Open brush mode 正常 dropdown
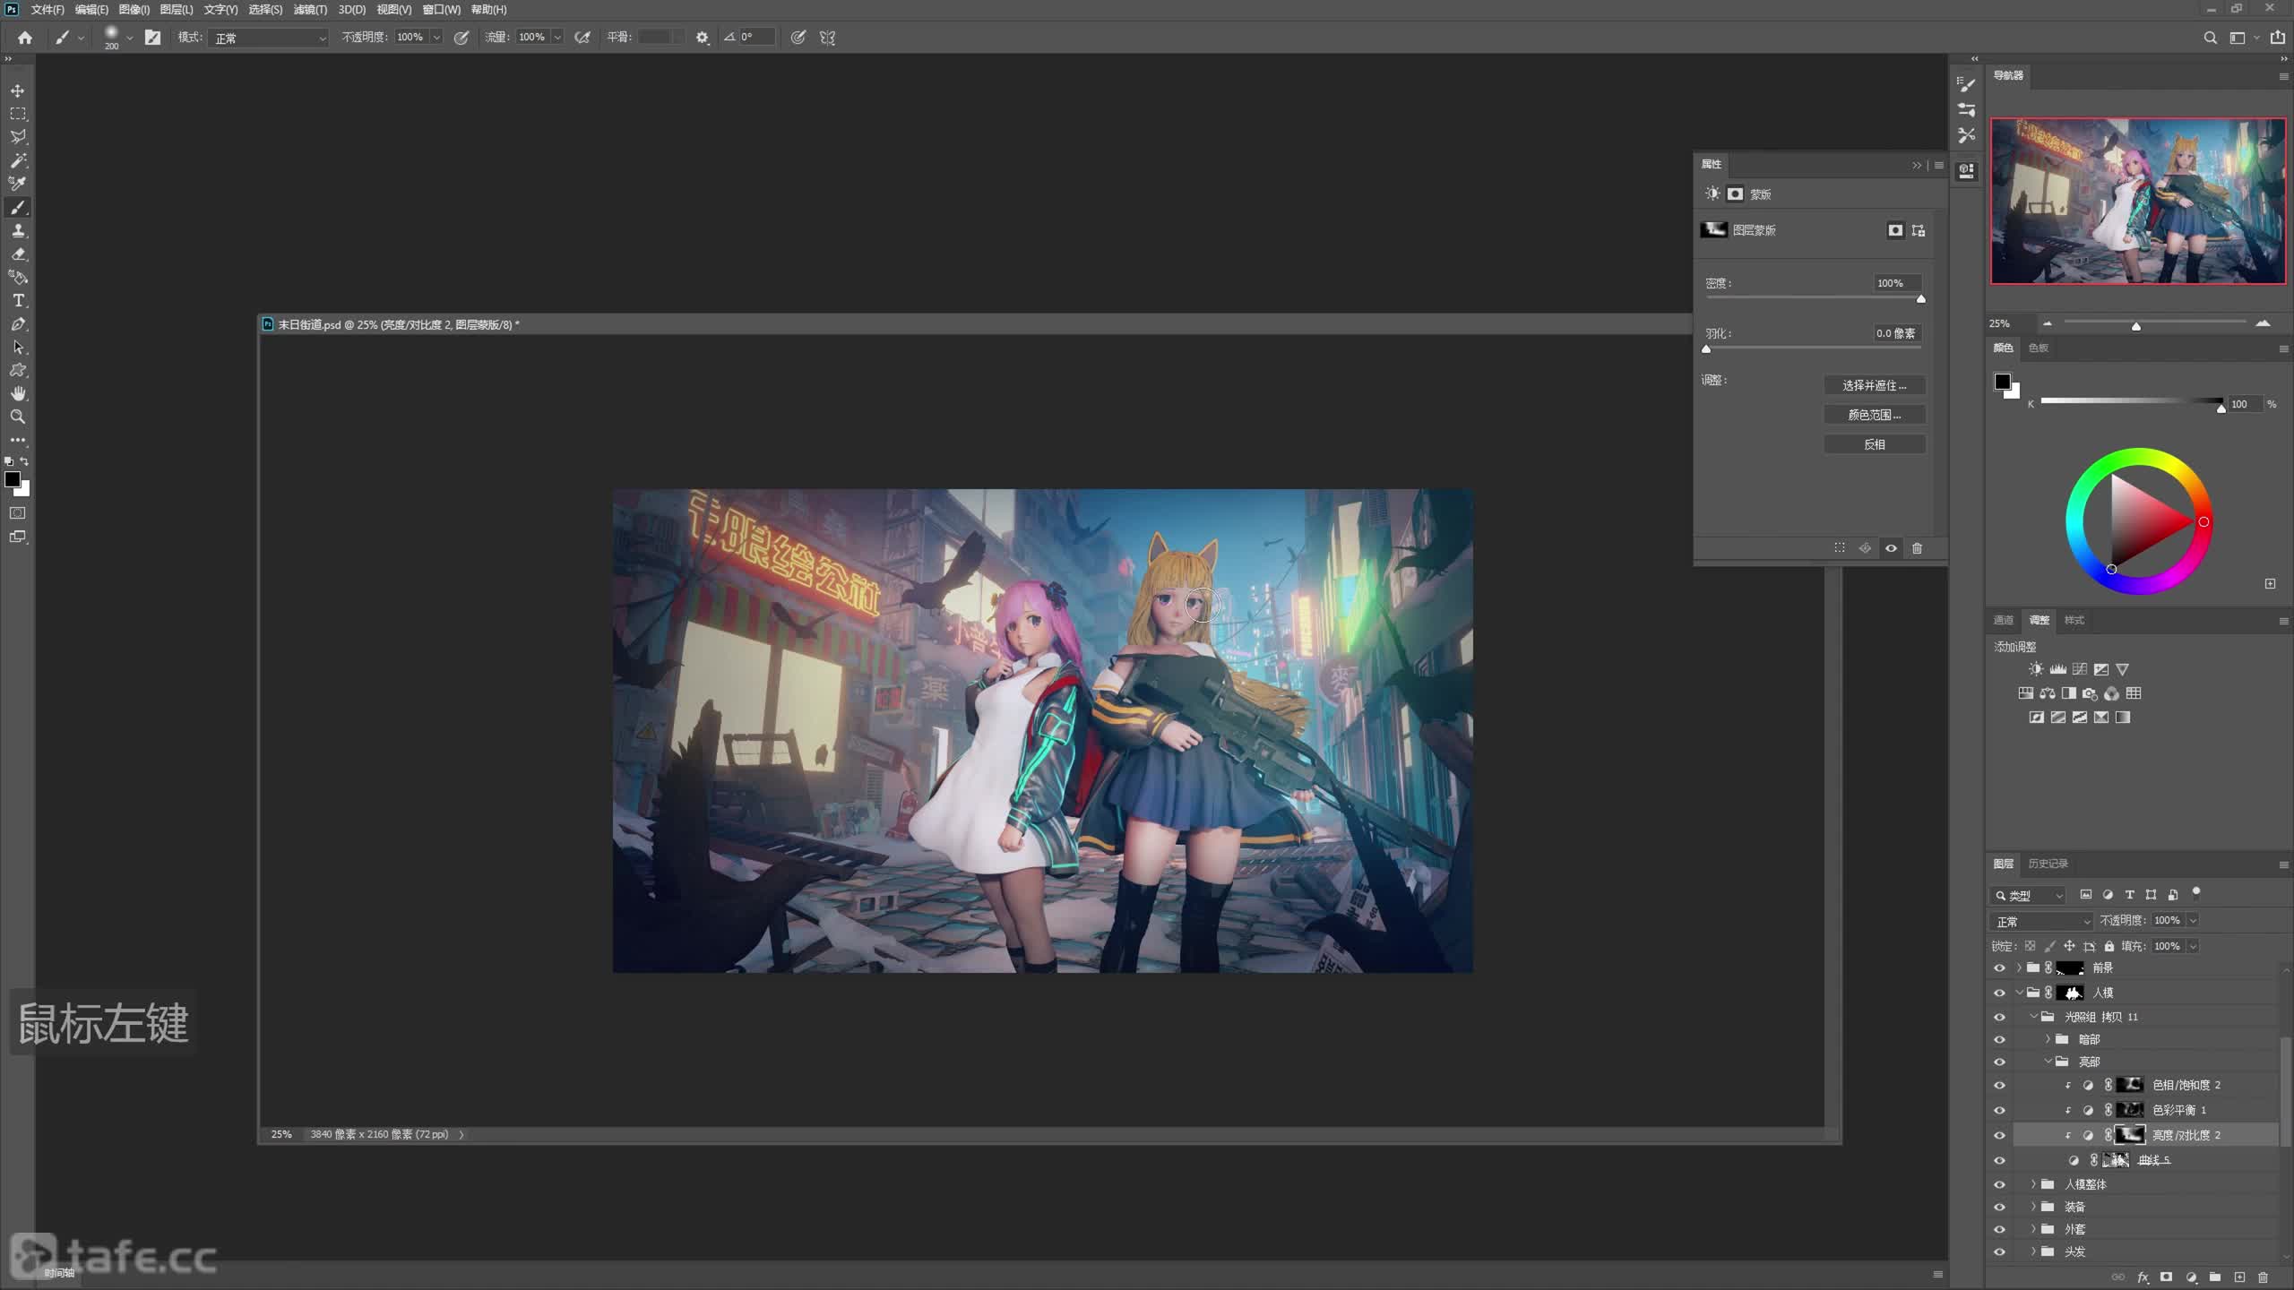 pos(269,38)
